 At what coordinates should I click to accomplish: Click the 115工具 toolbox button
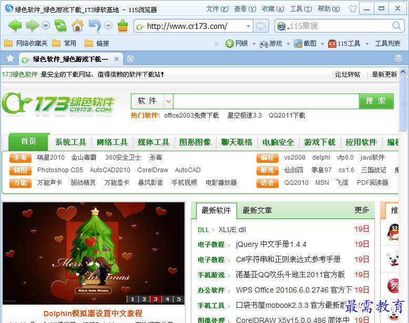[x=344, y=44]
